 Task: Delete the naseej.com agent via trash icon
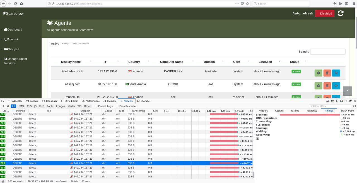[327, 86]
